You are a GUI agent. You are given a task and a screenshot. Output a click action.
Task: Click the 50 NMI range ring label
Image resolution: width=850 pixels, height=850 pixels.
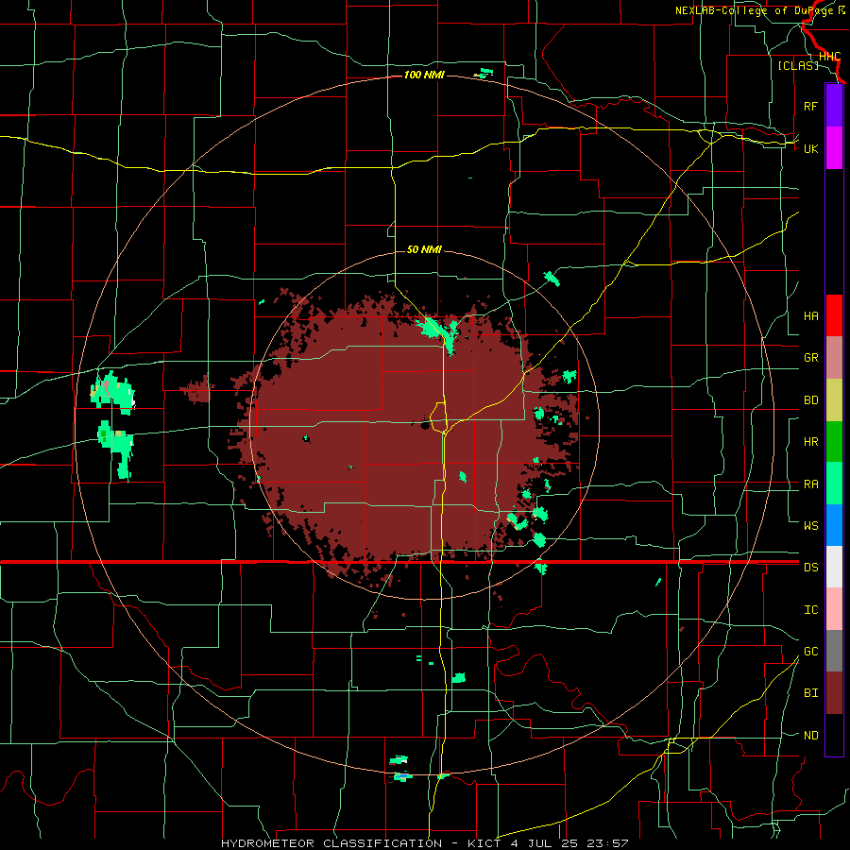pyautogui.click(x=424, y=249)
